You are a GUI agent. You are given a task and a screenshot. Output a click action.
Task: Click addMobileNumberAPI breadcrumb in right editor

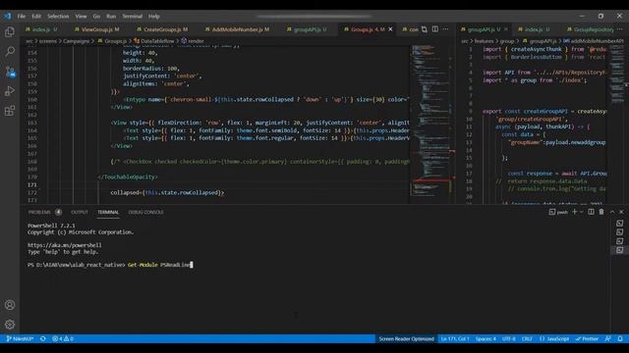pos(594,41)
